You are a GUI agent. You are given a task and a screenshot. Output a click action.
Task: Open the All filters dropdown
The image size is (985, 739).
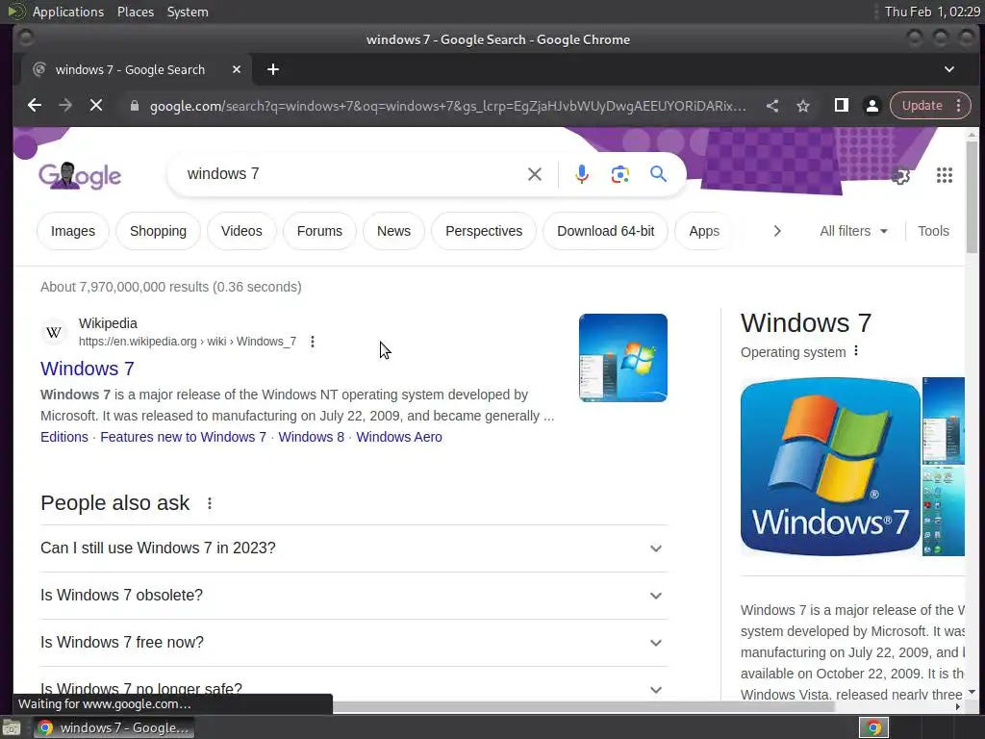(854, 231)
